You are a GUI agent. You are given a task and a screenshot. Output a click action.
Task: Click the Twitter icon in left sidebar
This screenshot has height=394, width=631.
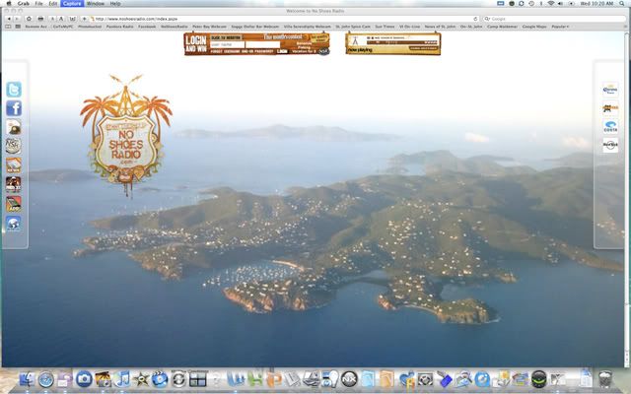(x=14, y=90)
